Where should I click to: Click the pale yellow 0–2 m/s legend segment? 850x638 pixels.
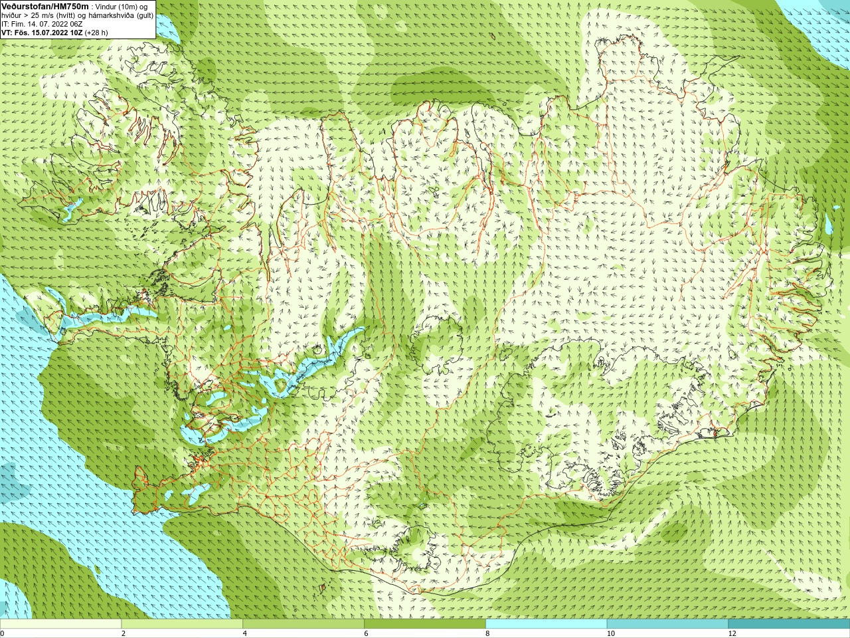pos(60,624)
